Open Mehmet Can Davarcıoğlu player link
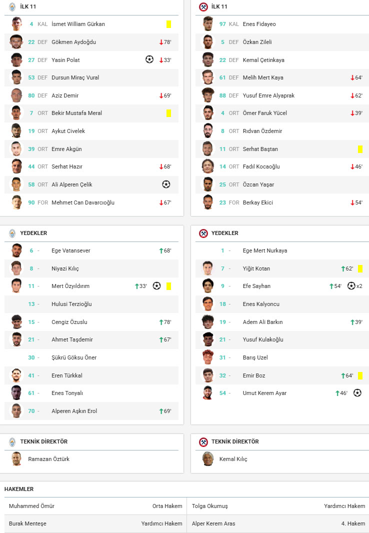Viewport: 369px width, 533px height. 83,202
